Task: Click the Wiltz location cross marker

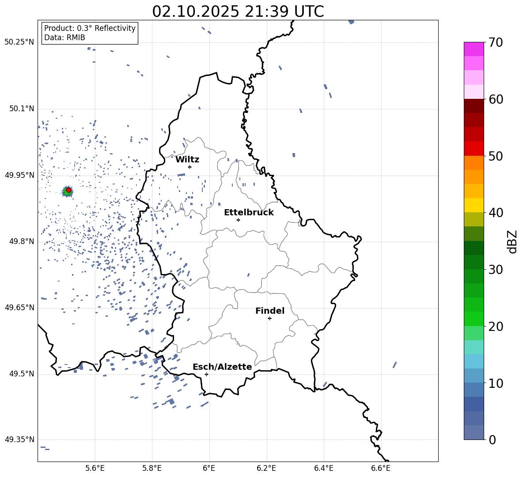Action: [x=190, y=167]
